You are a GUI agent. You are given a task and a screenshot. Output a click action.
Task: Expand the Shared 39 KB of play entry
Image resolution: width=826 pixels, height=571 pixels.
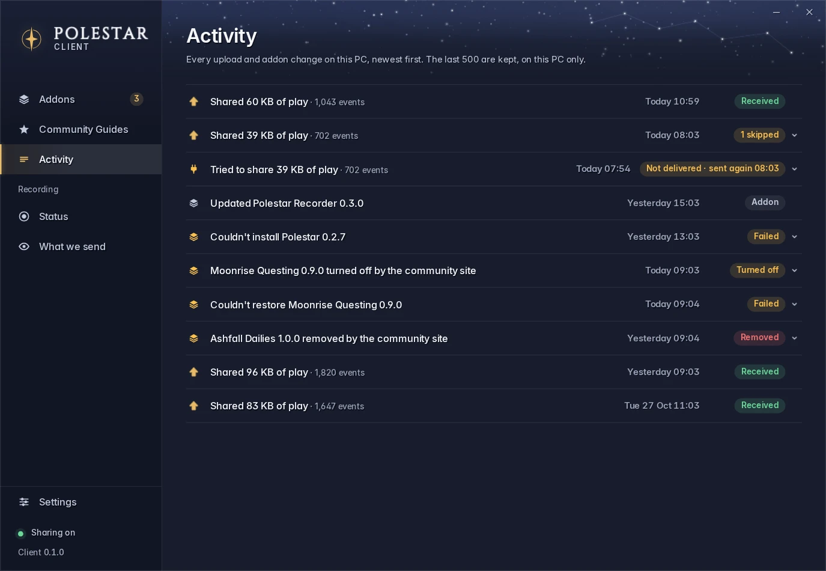coord(795,135)
